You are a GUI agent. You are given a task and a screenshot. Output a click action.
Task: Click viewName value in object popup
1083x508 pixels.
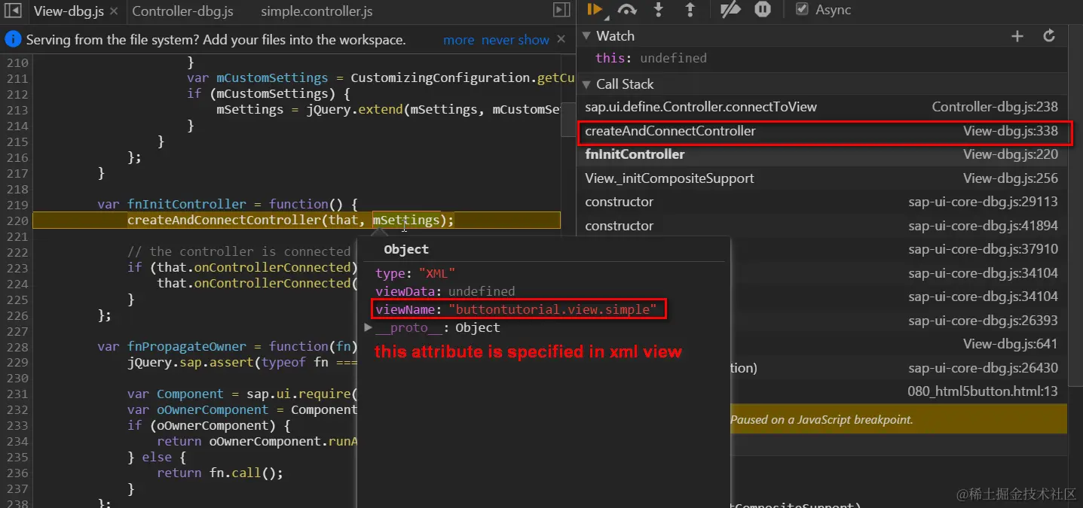click(x=552, y=309)
